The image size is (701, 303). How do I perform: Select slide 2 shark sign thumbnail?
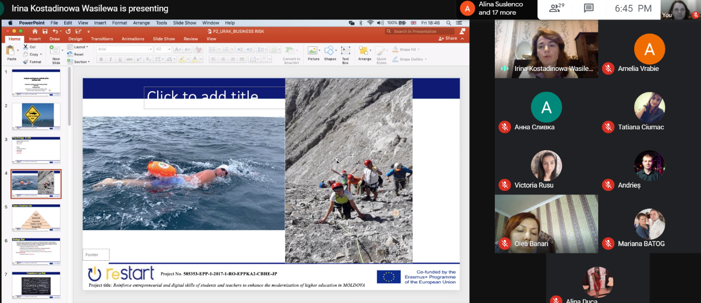click(37, 116)
